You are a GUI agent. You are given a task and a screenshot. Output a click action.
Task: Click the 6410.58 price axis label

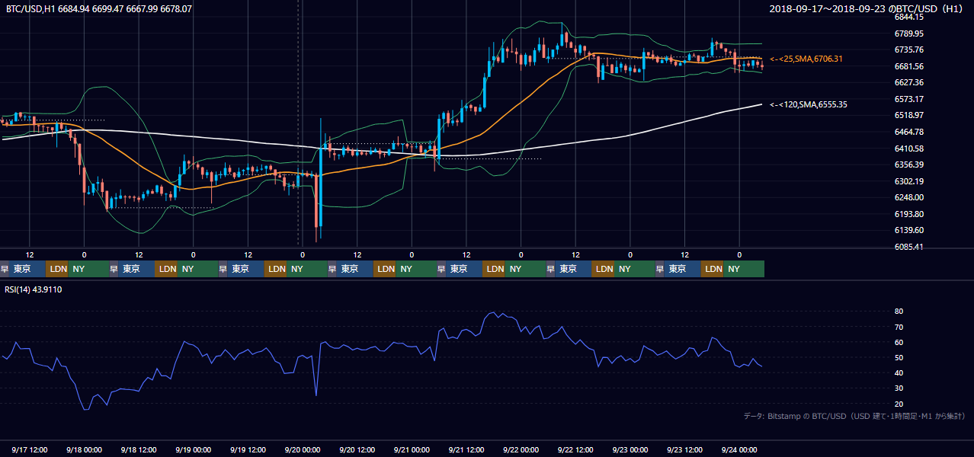click(909, 149)
